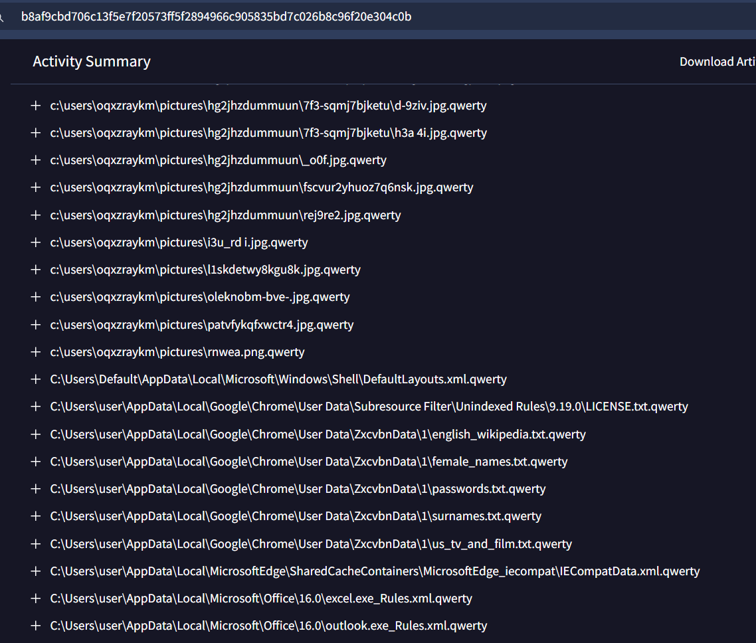This screenshot has width=756, height=643.
Task: Expand the surnames.txt.qwerty row
Action: click(x=36, y=516)
